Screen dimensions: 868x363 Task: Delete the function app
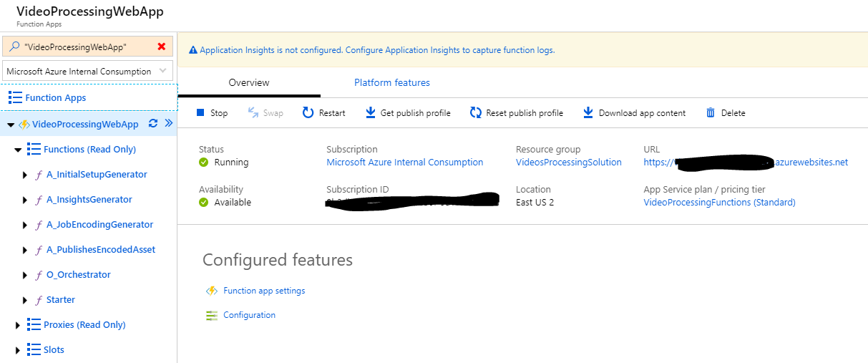coord(726,113)
